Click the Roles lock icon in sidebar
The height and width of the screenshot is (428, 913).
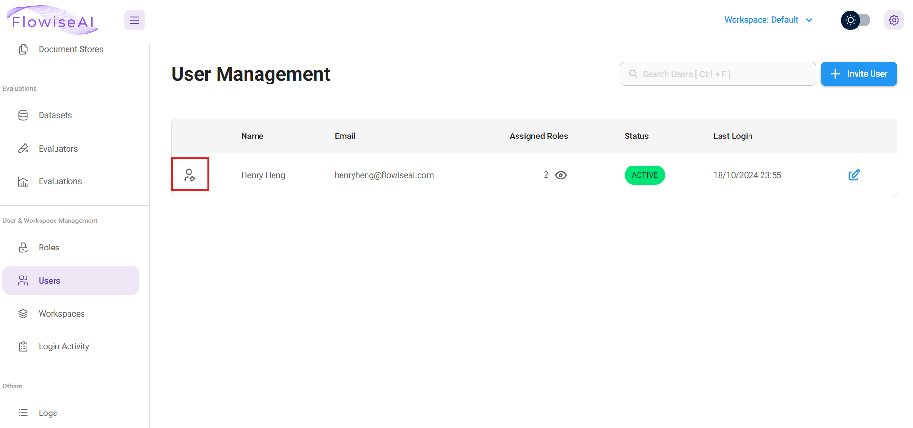pos(23,248)
